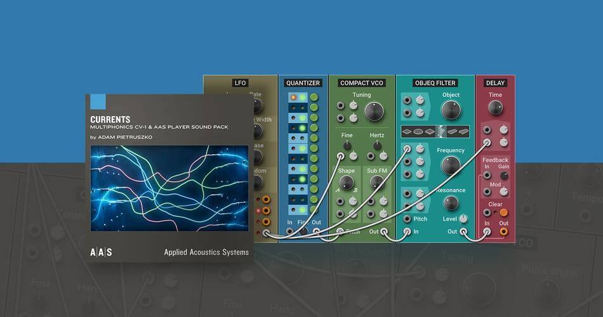Click the top orange LFO output jack
The image size is (603, 317).
pos(266,200)
